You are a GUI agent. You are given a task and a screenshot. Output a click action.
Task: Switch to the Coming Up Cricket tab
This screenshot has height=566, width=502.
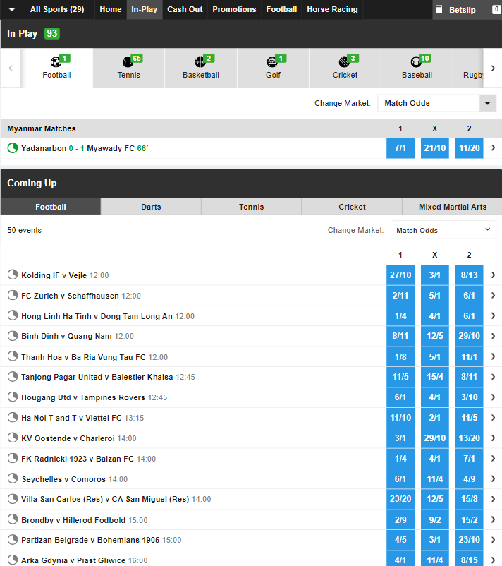(352, 207)
